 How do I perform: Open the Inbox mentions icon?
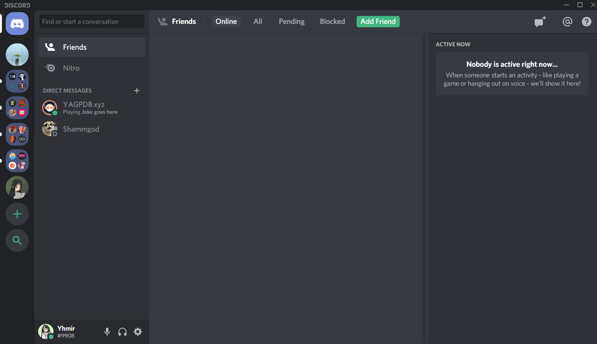567,22
